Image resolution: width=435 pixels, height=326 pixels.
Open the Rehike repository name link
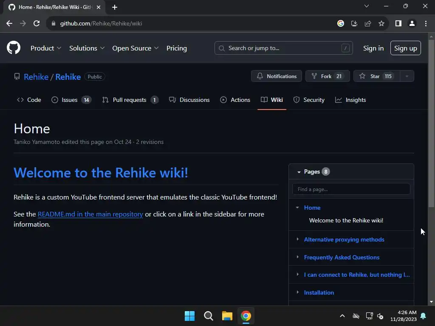pyautogui.click(x=68, y=77)
